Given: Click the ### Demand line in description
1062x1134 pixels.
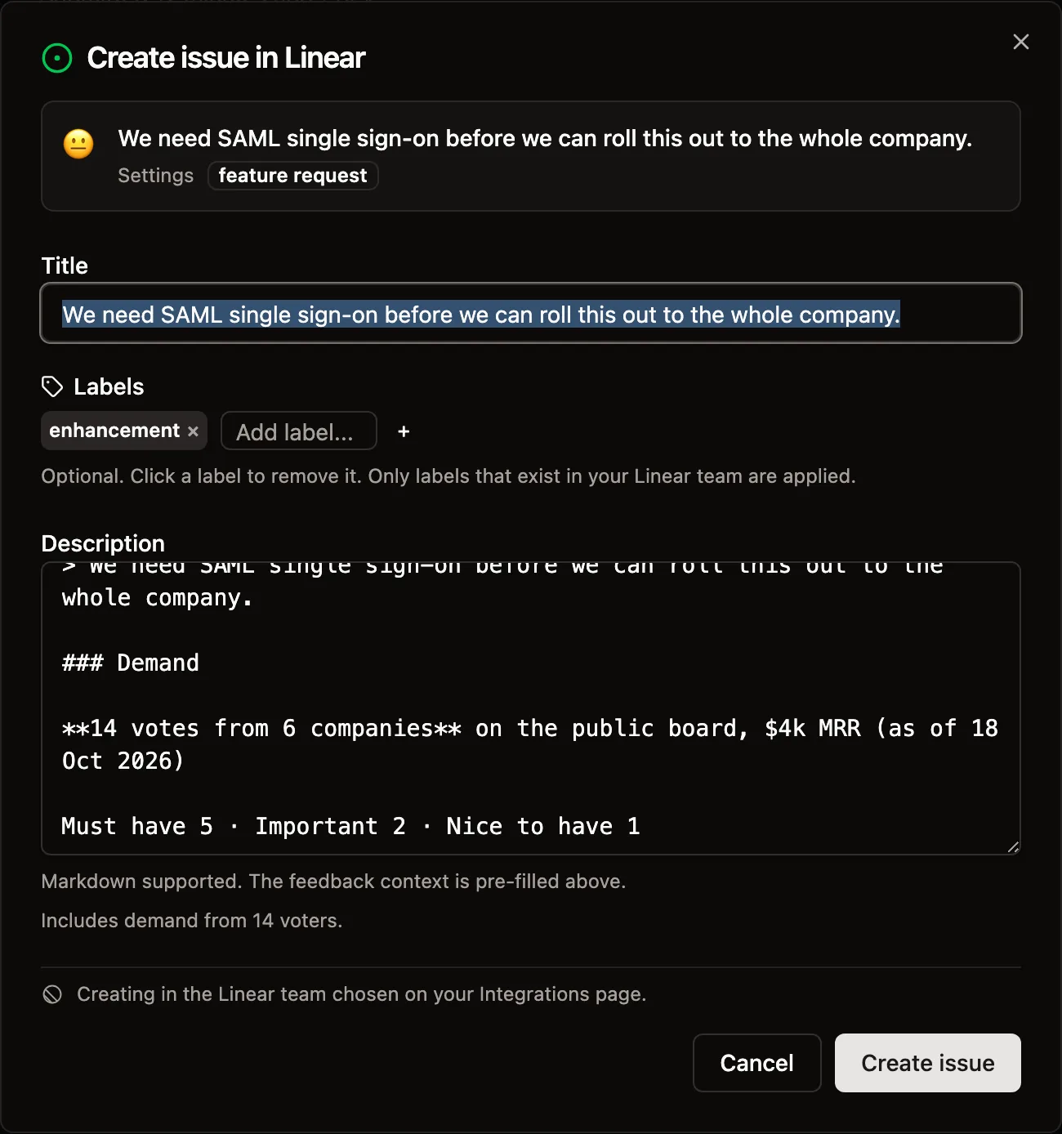Looking at the screenshot, I should [x=131, y=663].
